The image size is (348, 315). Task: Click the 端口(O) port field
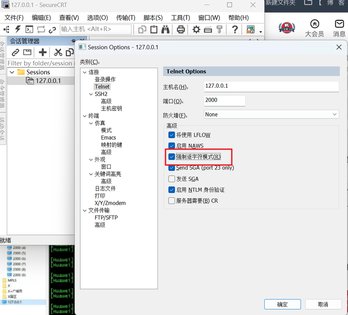(x=225, y=100)
